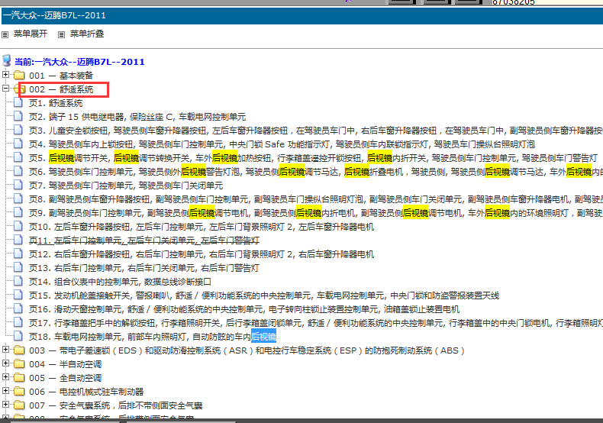Click the 菜单折叠 collapse-all link

(x=87, y=34)
